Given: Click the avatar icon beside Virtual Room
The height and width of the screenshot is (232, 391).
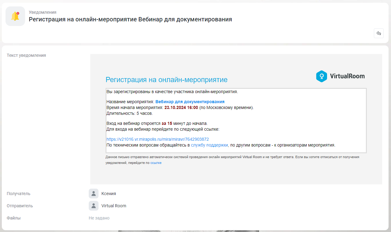Looking at the screenshot, I should point(94,206).
